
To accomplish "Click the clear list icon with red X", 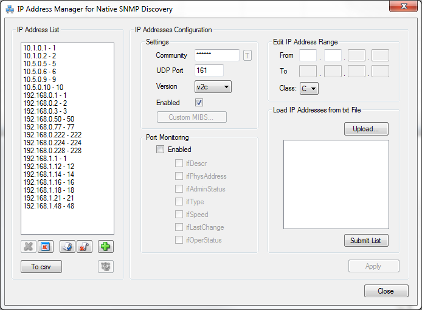I will pyautogui.click(x=45, y=247).
